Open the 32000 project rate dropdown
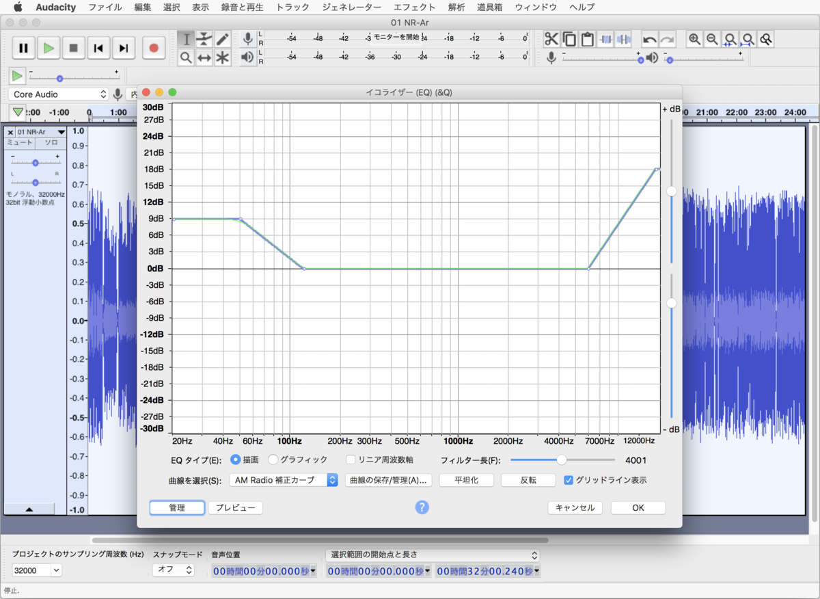The height and width of the screenshot is (599, 820). (x=37, y=570)
